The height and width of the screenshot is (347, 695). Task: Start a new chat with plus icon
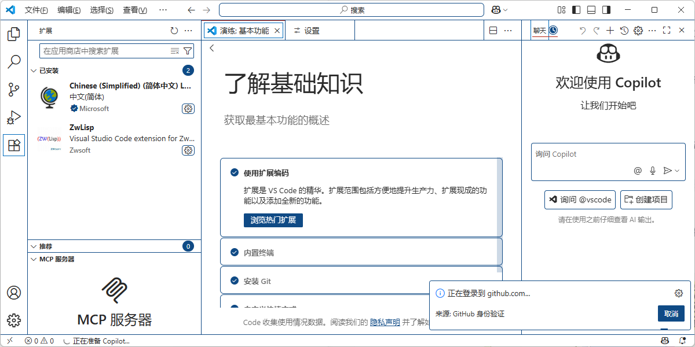[610, 31]
